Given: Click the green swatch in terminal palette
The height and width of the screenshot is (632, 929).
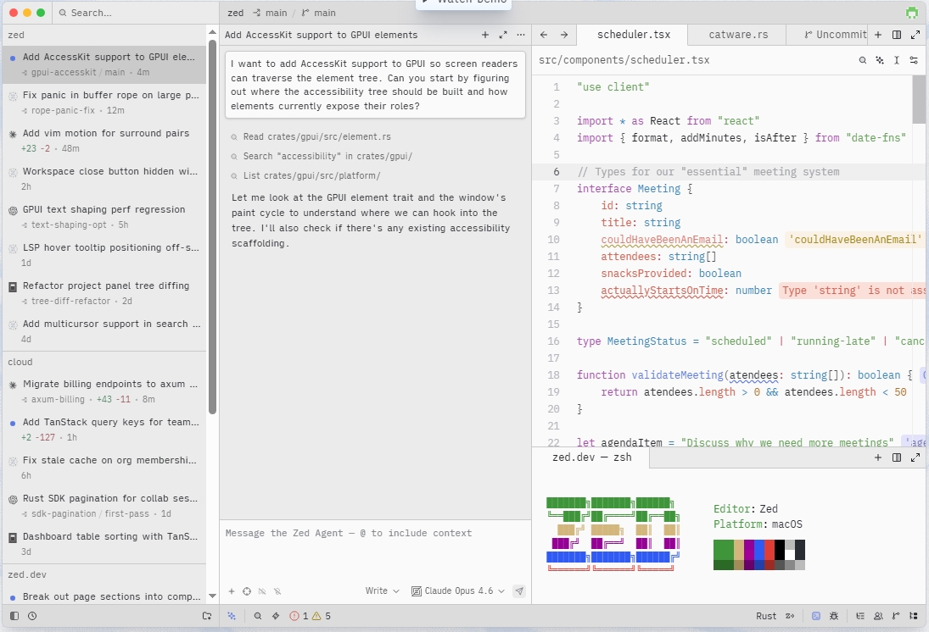Looking at the screenshot, I should point(724,551).
